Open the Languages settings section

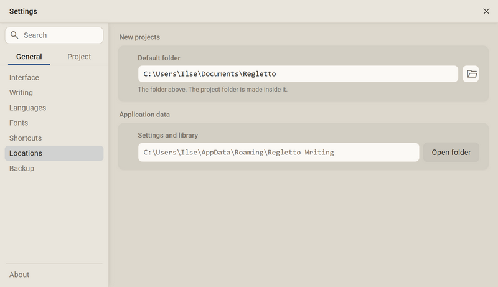tap(54, 108)
